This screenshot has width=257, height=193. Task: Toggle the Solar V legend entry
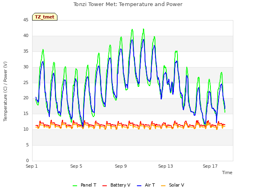[173, 185]
